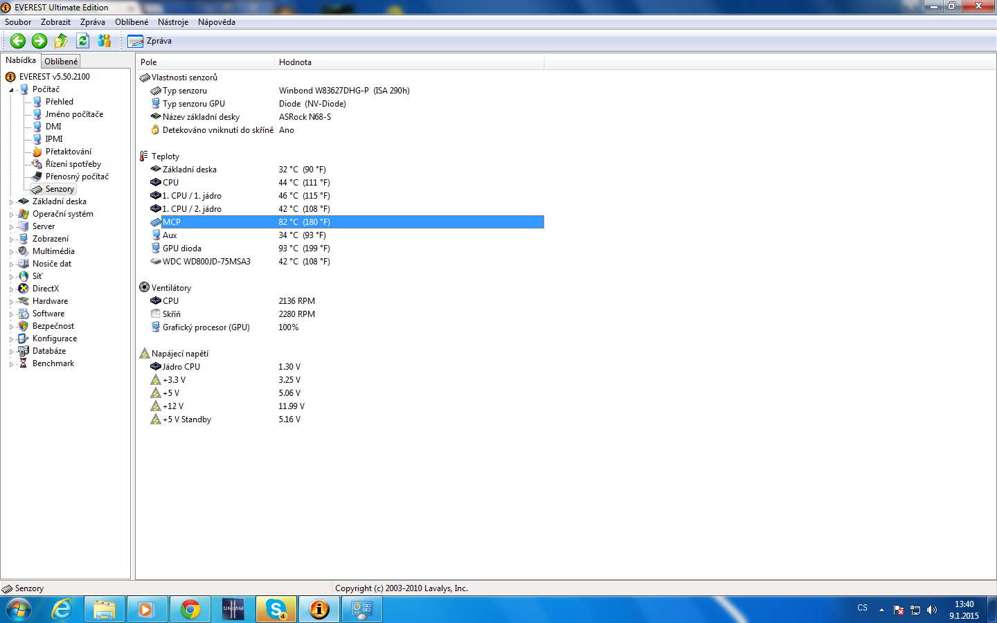Image resolution: width=997 pixels, height=623 pixels.
Task: Click the Pole column header
Action: pyautogui.click(x=205, y=62)
